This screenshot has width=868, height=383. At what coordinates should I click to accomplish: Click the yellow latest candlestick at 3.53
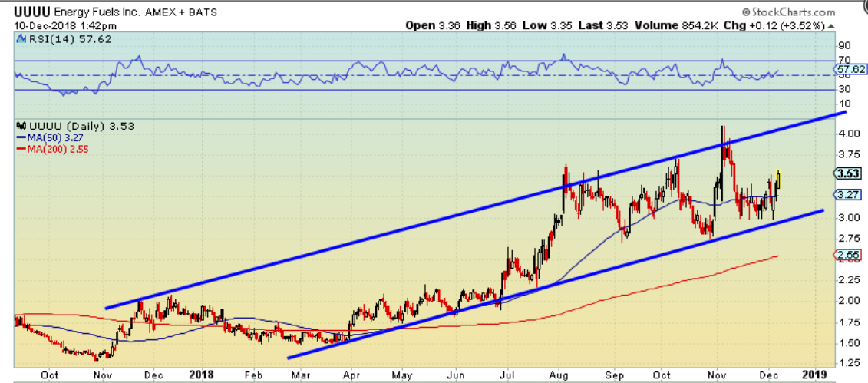point(779,180)
